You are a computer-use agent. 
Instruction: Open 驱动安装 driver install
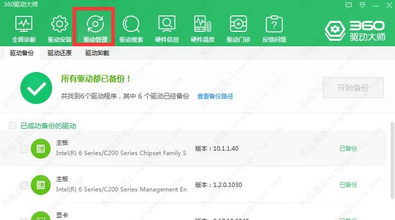click(x=59, y=29)
